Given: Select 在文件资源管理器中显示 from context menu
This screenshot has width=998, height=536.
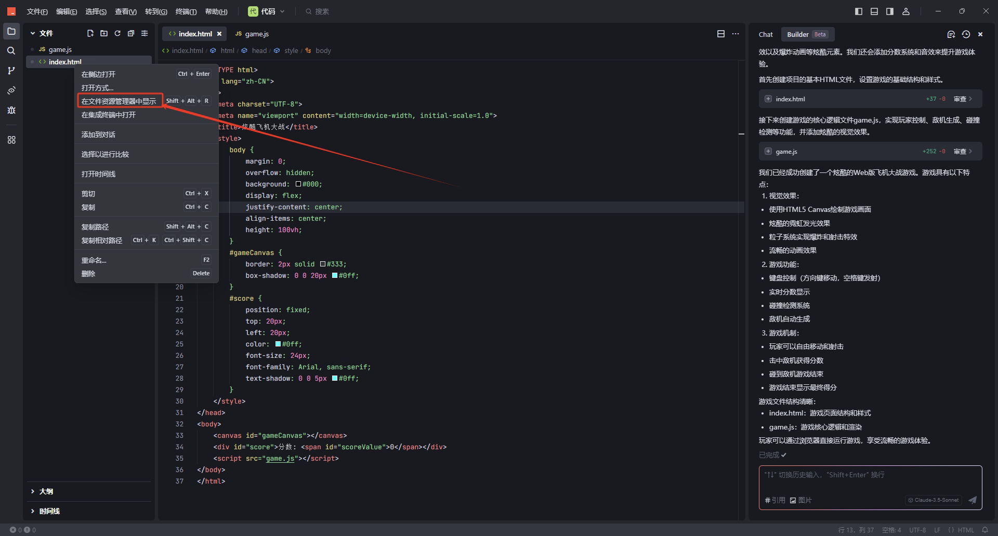Looking at the screenshot, I should point(119,101).
